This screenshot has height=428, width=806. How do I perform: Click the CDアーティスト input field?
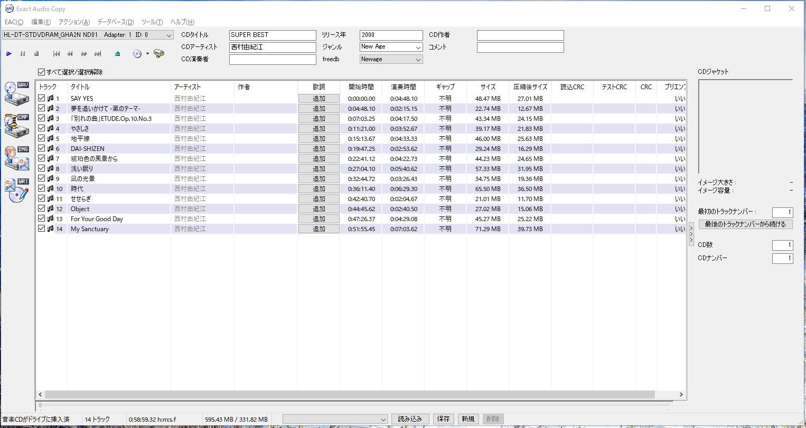click(x=273, y=47)
